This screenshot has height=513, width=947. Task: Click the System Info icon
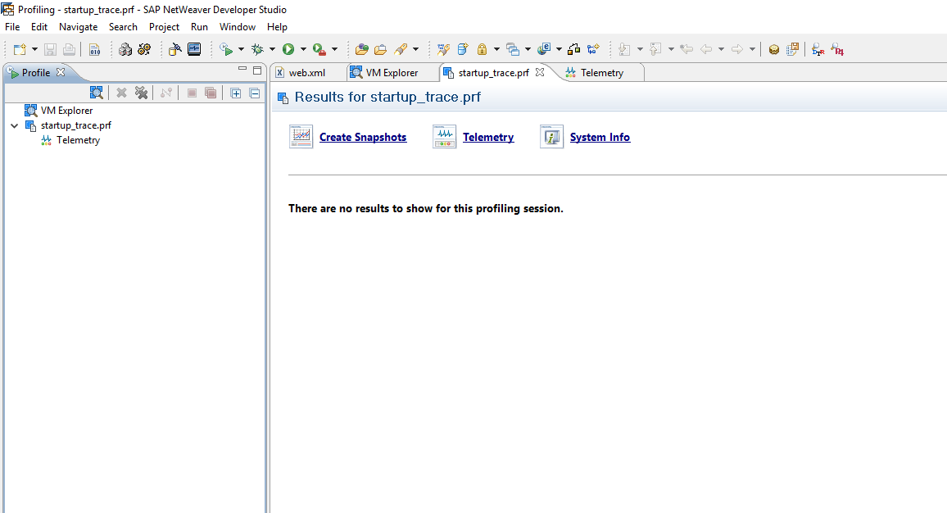(551, 137)
